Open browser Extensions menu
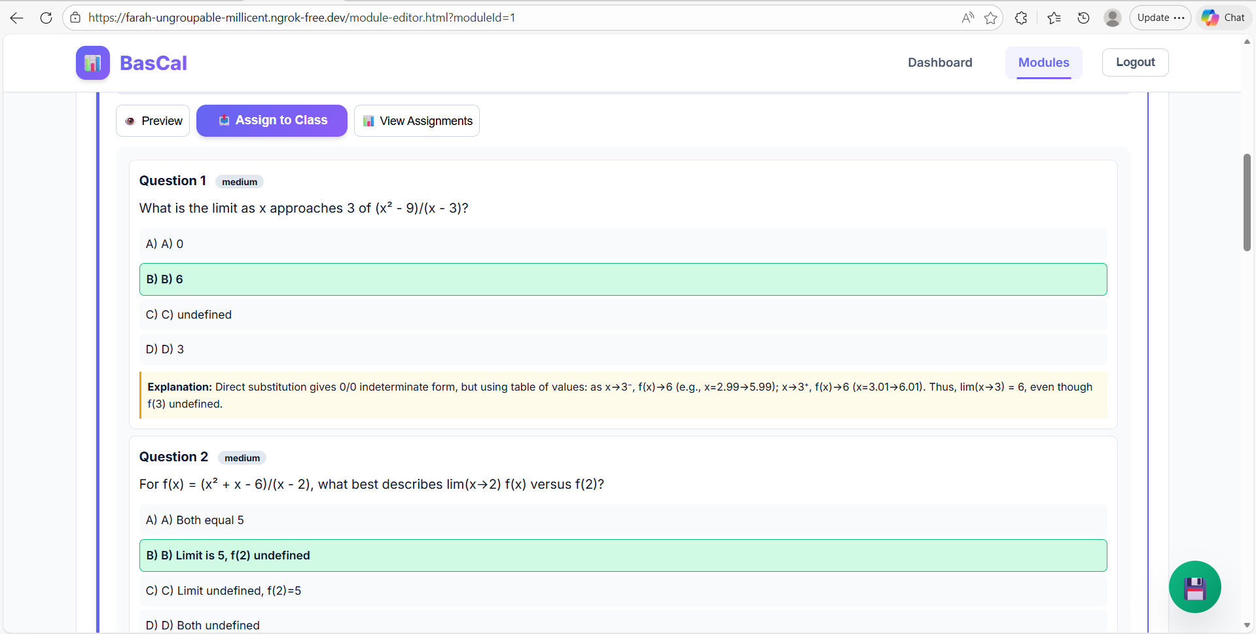This screenshot has width=1256, height=634. point(1021,18)
